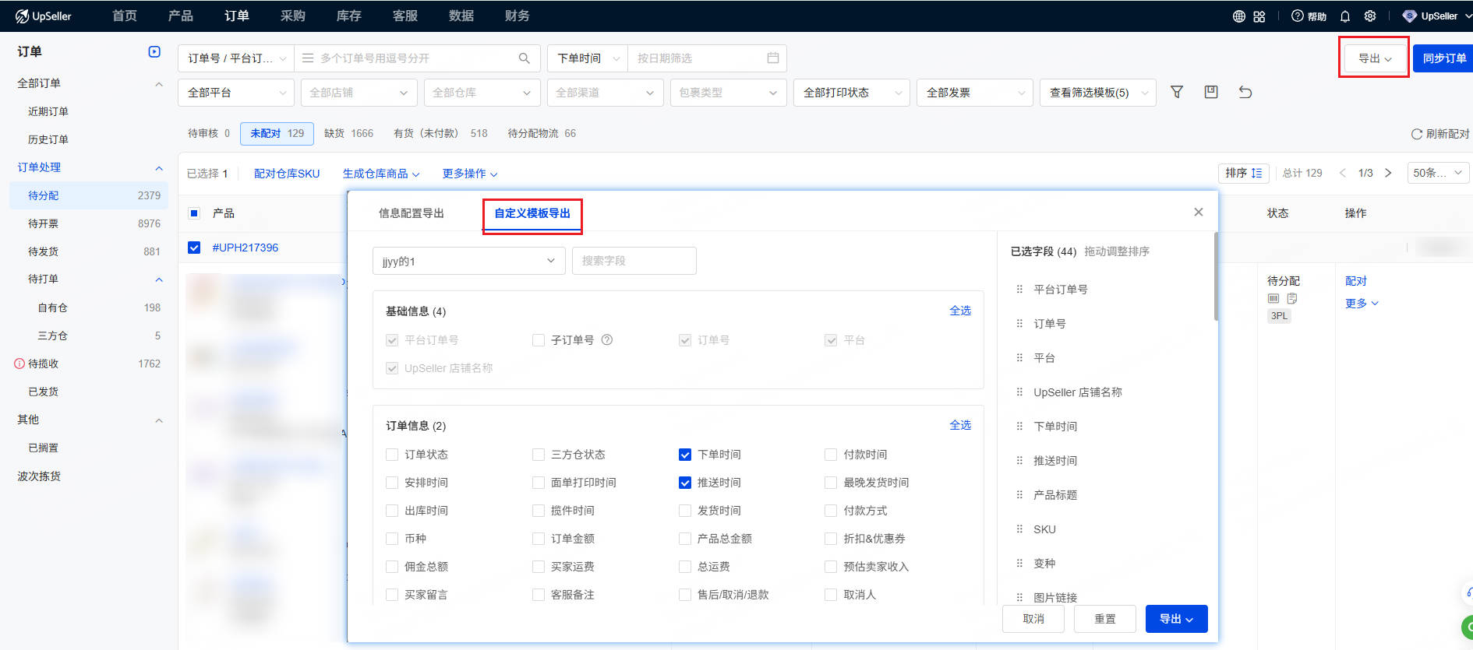Check the 订单状态 field checkbox

[392, 455]
